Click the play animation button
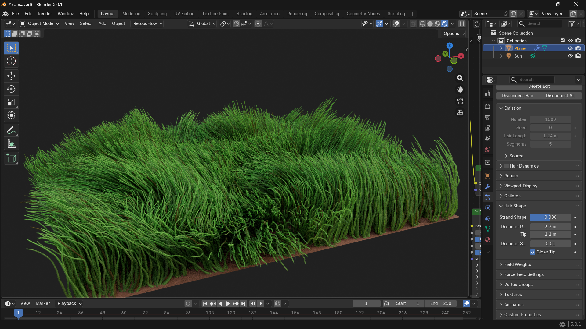Viewport: 586px width, 329px height. (x=228, y=304)
